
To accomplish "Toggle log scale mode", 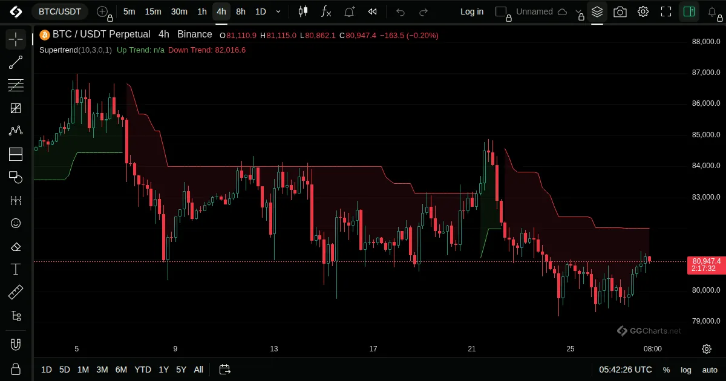I will (x=686, y=370).
